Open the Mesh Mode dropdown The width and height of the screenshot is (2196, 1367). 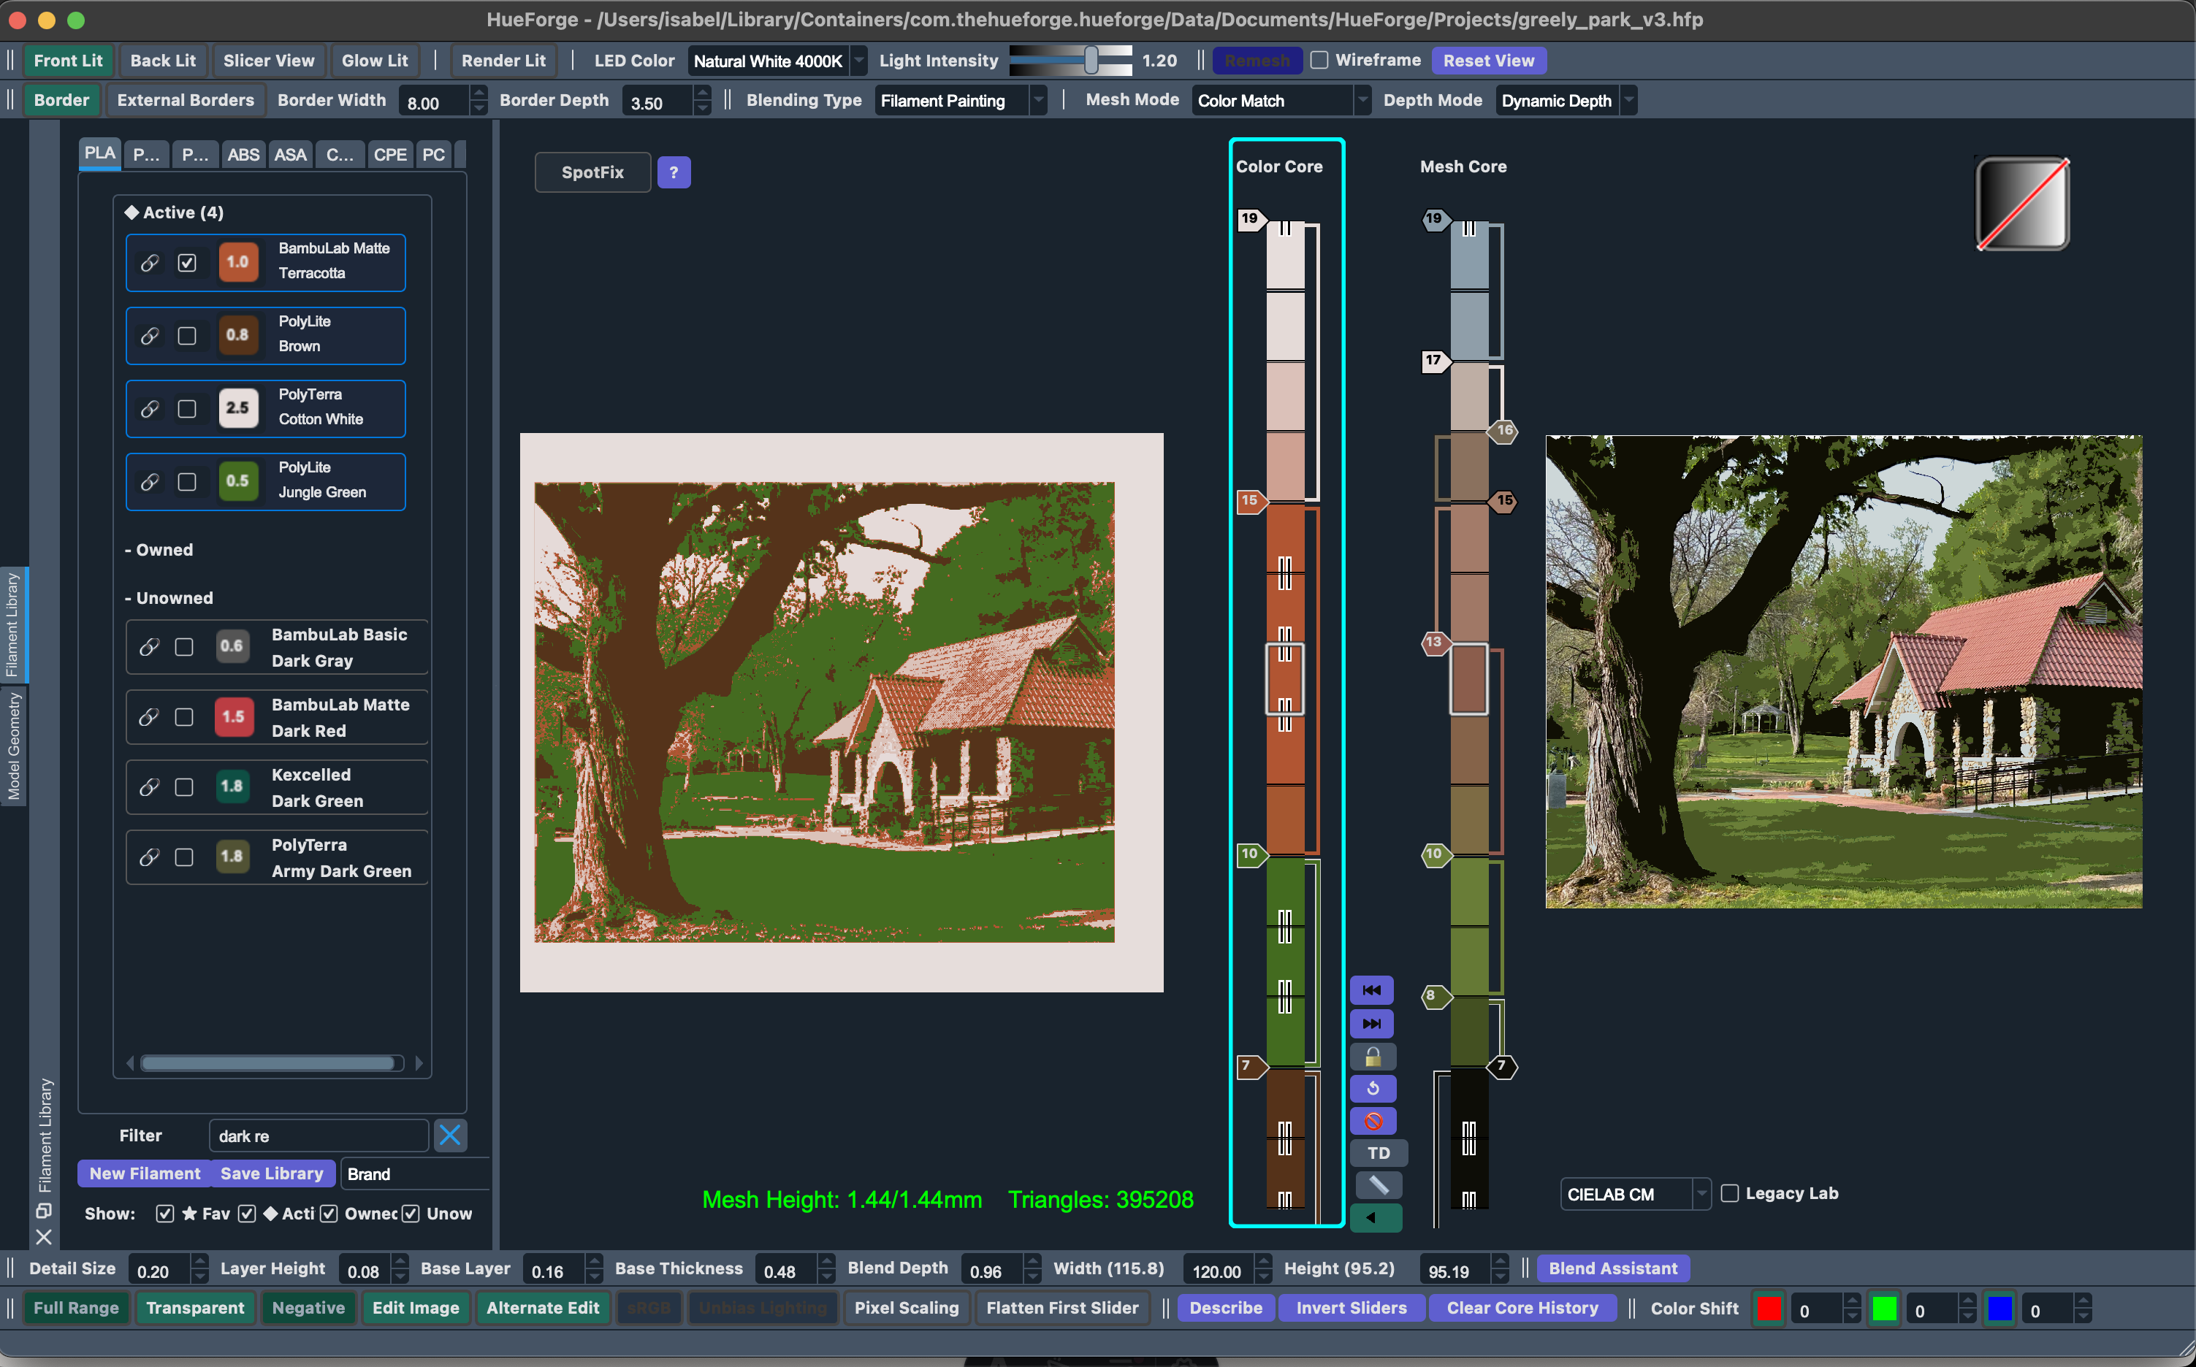click(x=1281, y=100)
